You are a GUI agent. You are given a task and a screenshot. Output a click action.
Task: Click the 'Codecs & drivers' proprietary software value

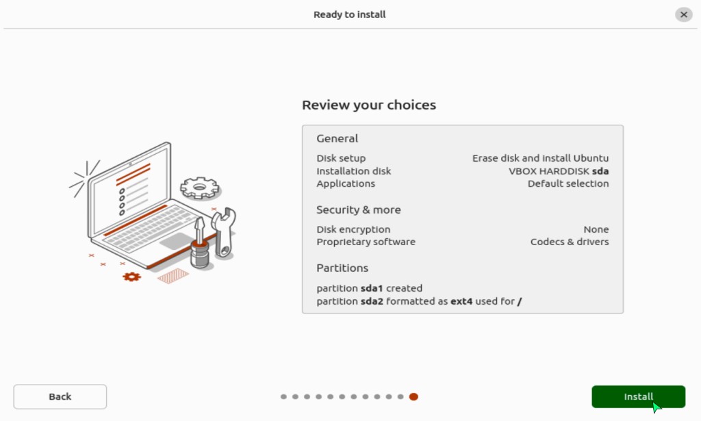[x=569, y=242]
